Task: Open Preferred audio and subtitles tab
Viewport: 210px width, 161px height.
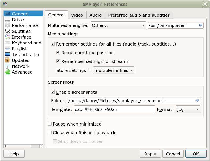Action: point(139,15)
